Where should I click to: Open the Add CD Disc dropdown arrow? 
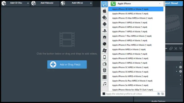point(28,3)
